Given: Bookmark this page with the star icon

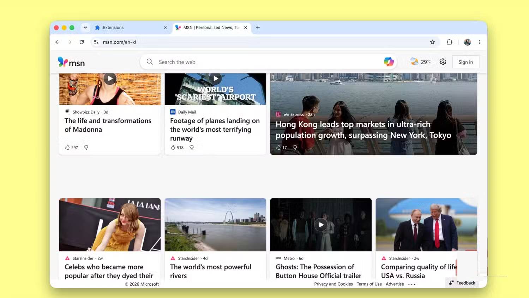Looking at the screenshot, I should [432, 42].
